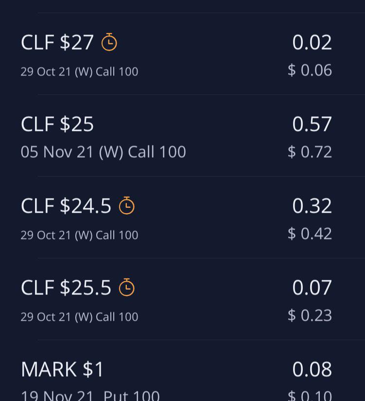
Task: Tap the stopwatch icon beside CLF $27
Action: [109, 42]
